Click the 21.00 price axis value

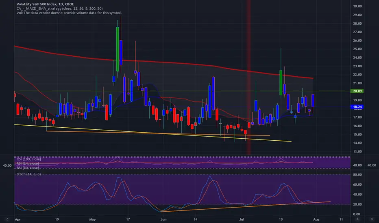click(357, 84)
